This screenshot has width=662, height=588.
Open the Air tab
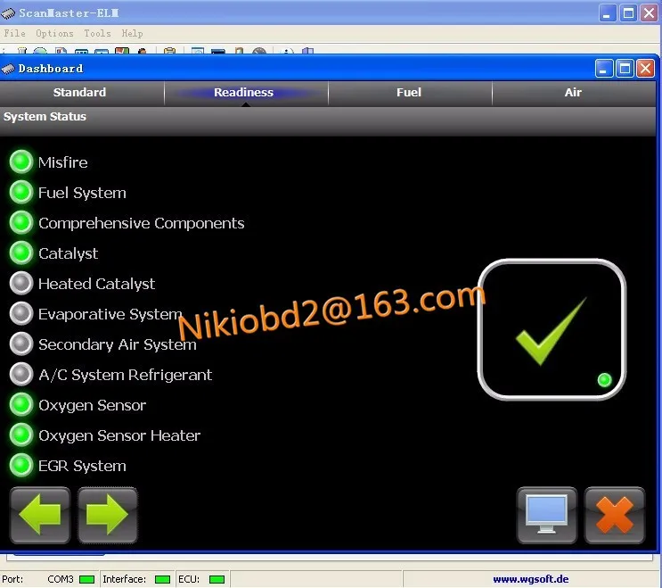point(573,93)
